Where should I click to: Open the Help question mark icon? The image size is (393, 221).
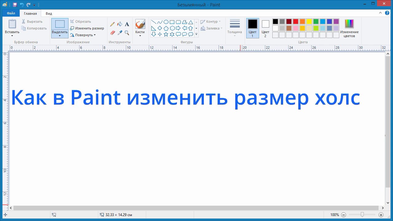pyautogui.click(x=388, y=13)
